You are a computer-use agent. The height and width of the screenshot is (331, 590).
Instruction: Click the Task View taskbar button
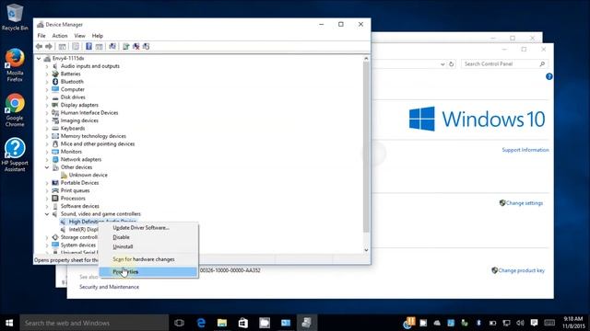(x=180, y=323)
